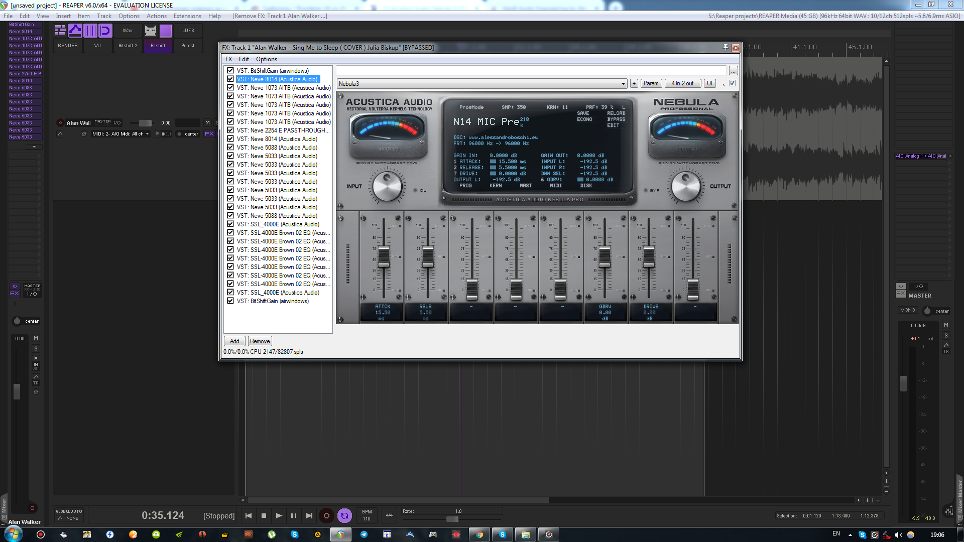The image size is (964, 542).
Task: Go to end of project
Action: pos(309,515)
